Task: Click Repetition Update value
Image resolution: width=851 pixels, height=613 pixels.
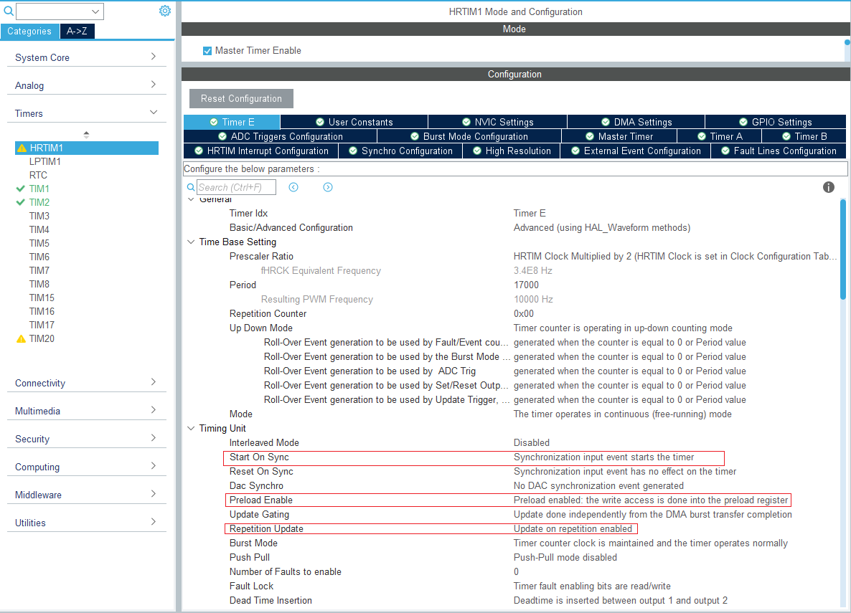Action: click(573, 529)
